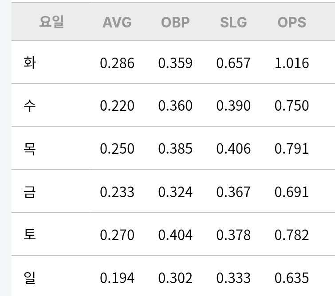The image size is (335, 296).
Task: Sort by the OBP column header
Action: [x=175, y=22]
